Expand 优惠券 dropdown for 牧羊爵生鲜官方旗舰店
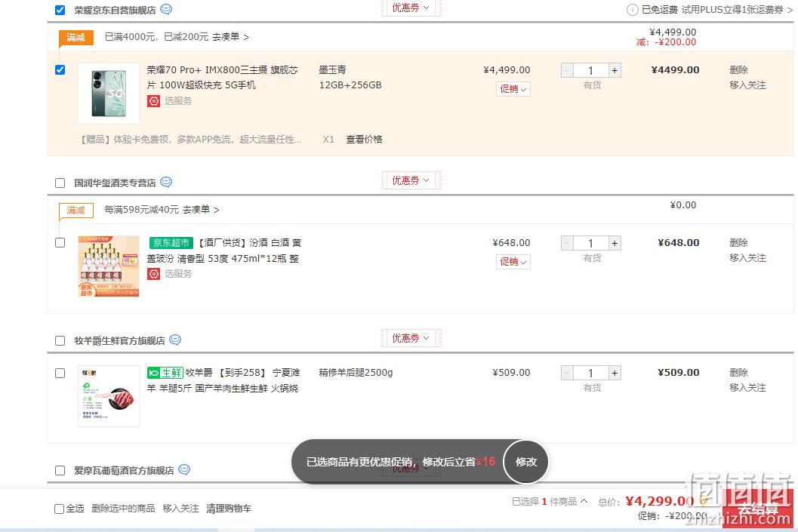The width and height of the screenshot is (798, 532). coord(411,338)
